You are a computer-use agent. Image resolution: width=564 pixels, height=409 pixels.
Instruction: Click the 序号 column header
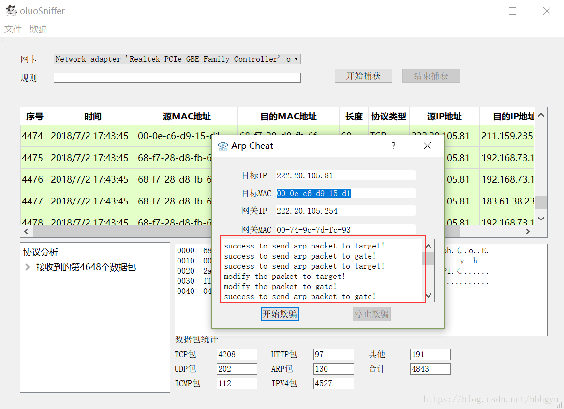tap(34, 117)
